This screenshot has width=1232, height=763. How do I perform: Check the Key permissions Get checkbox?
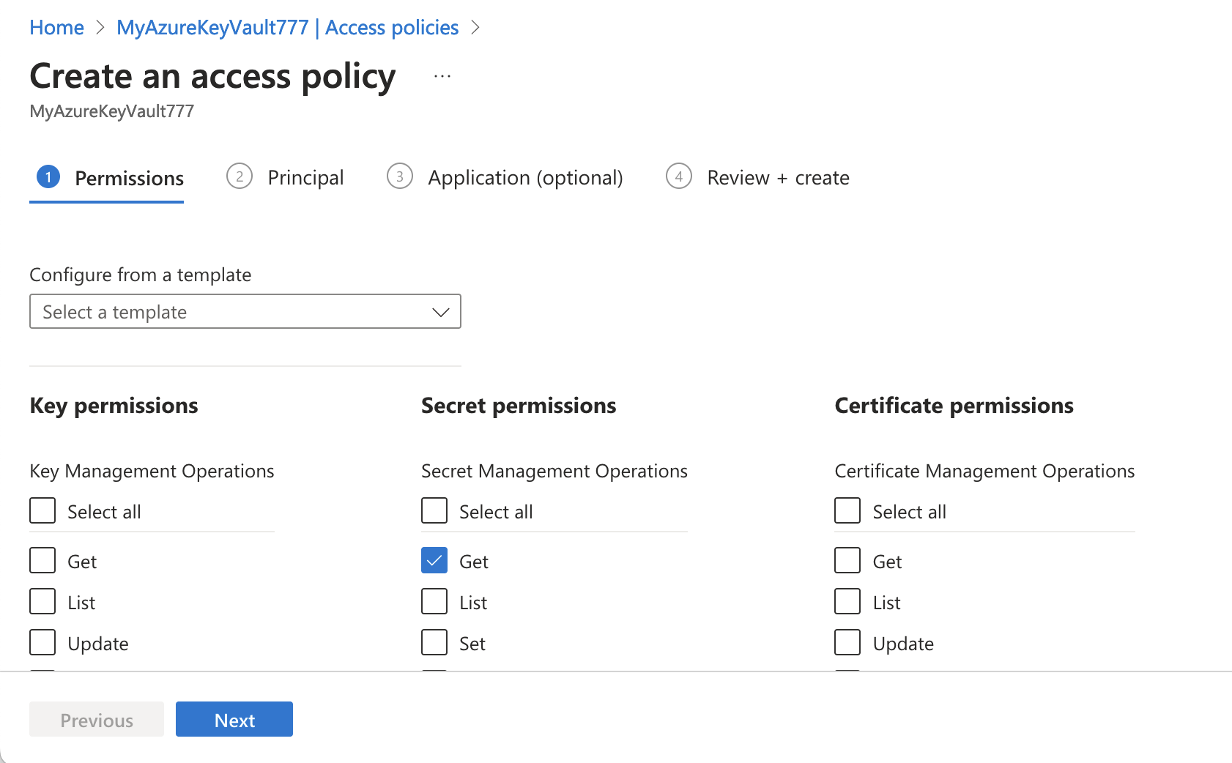pyautogui.click(x=42, y=560)
